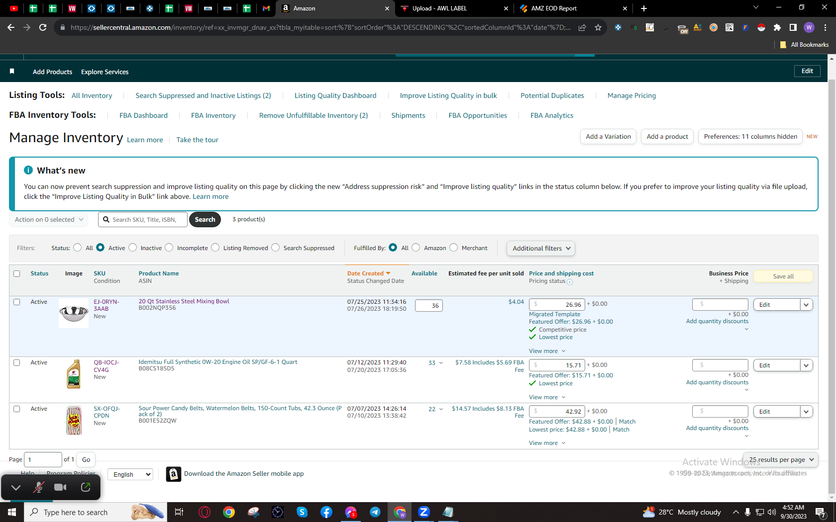The height and width of the screenshot is (522, 836).
Task: Open FBA Dashboard from inventory tools
Action: tap(143, 115)
